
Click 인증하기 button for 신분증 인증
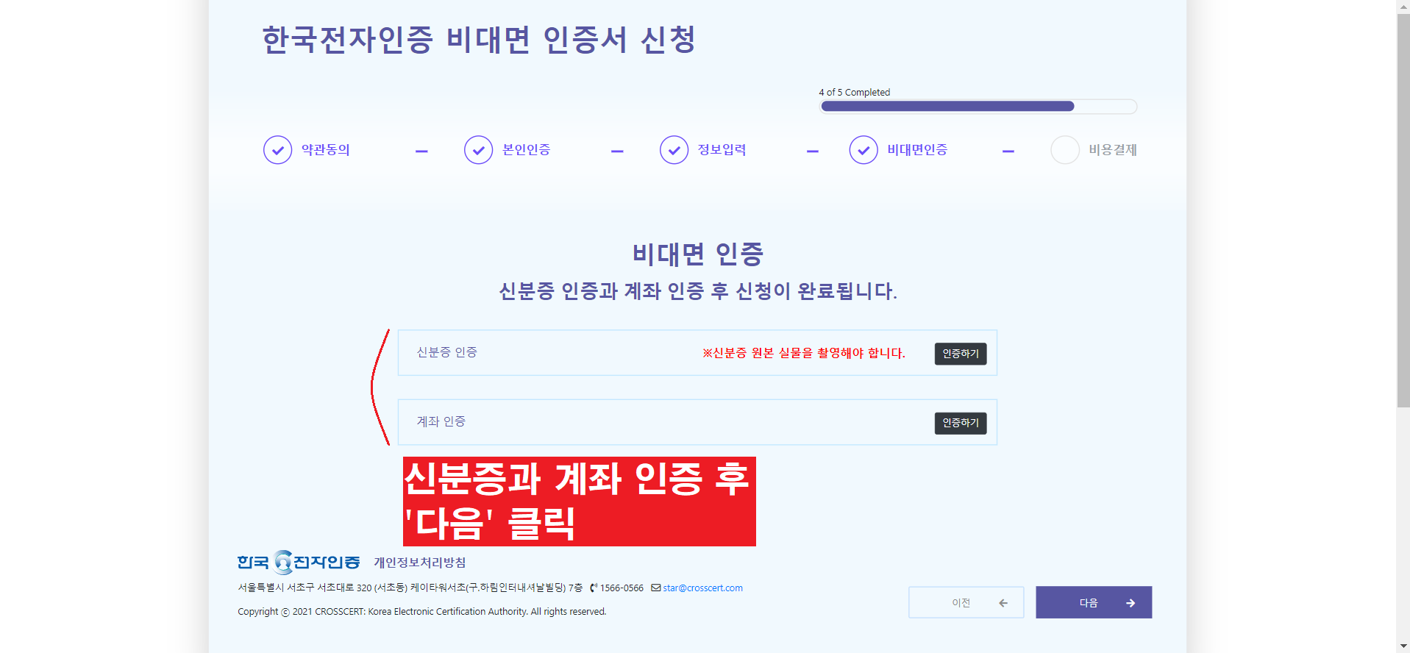coord(961,354)
